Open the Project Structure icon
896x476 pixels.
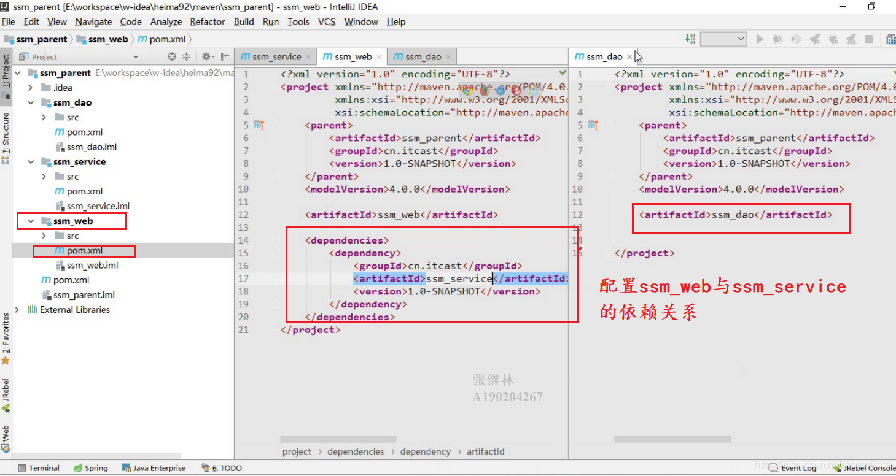point(890,39)
